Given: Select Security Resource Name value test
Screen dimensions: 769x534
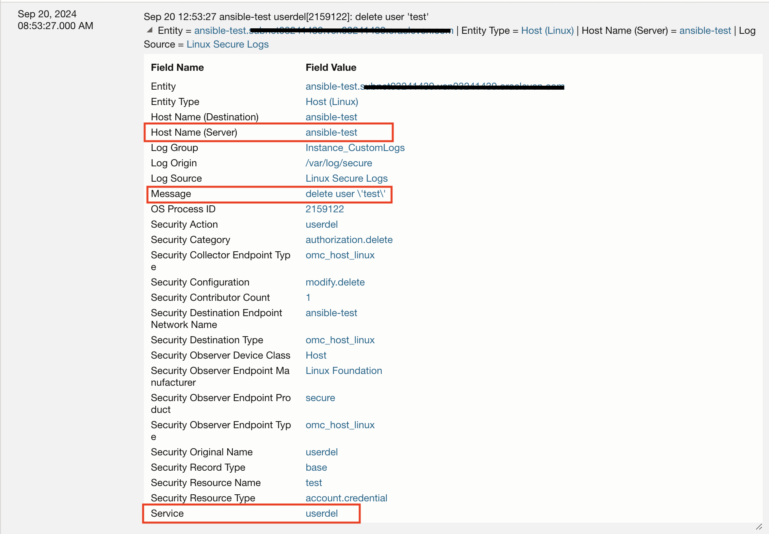Looking at the screenshot, I should coord(313,483).
